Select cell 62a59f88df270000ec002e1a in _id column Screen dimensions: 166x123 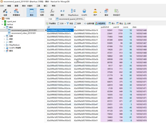60,30
